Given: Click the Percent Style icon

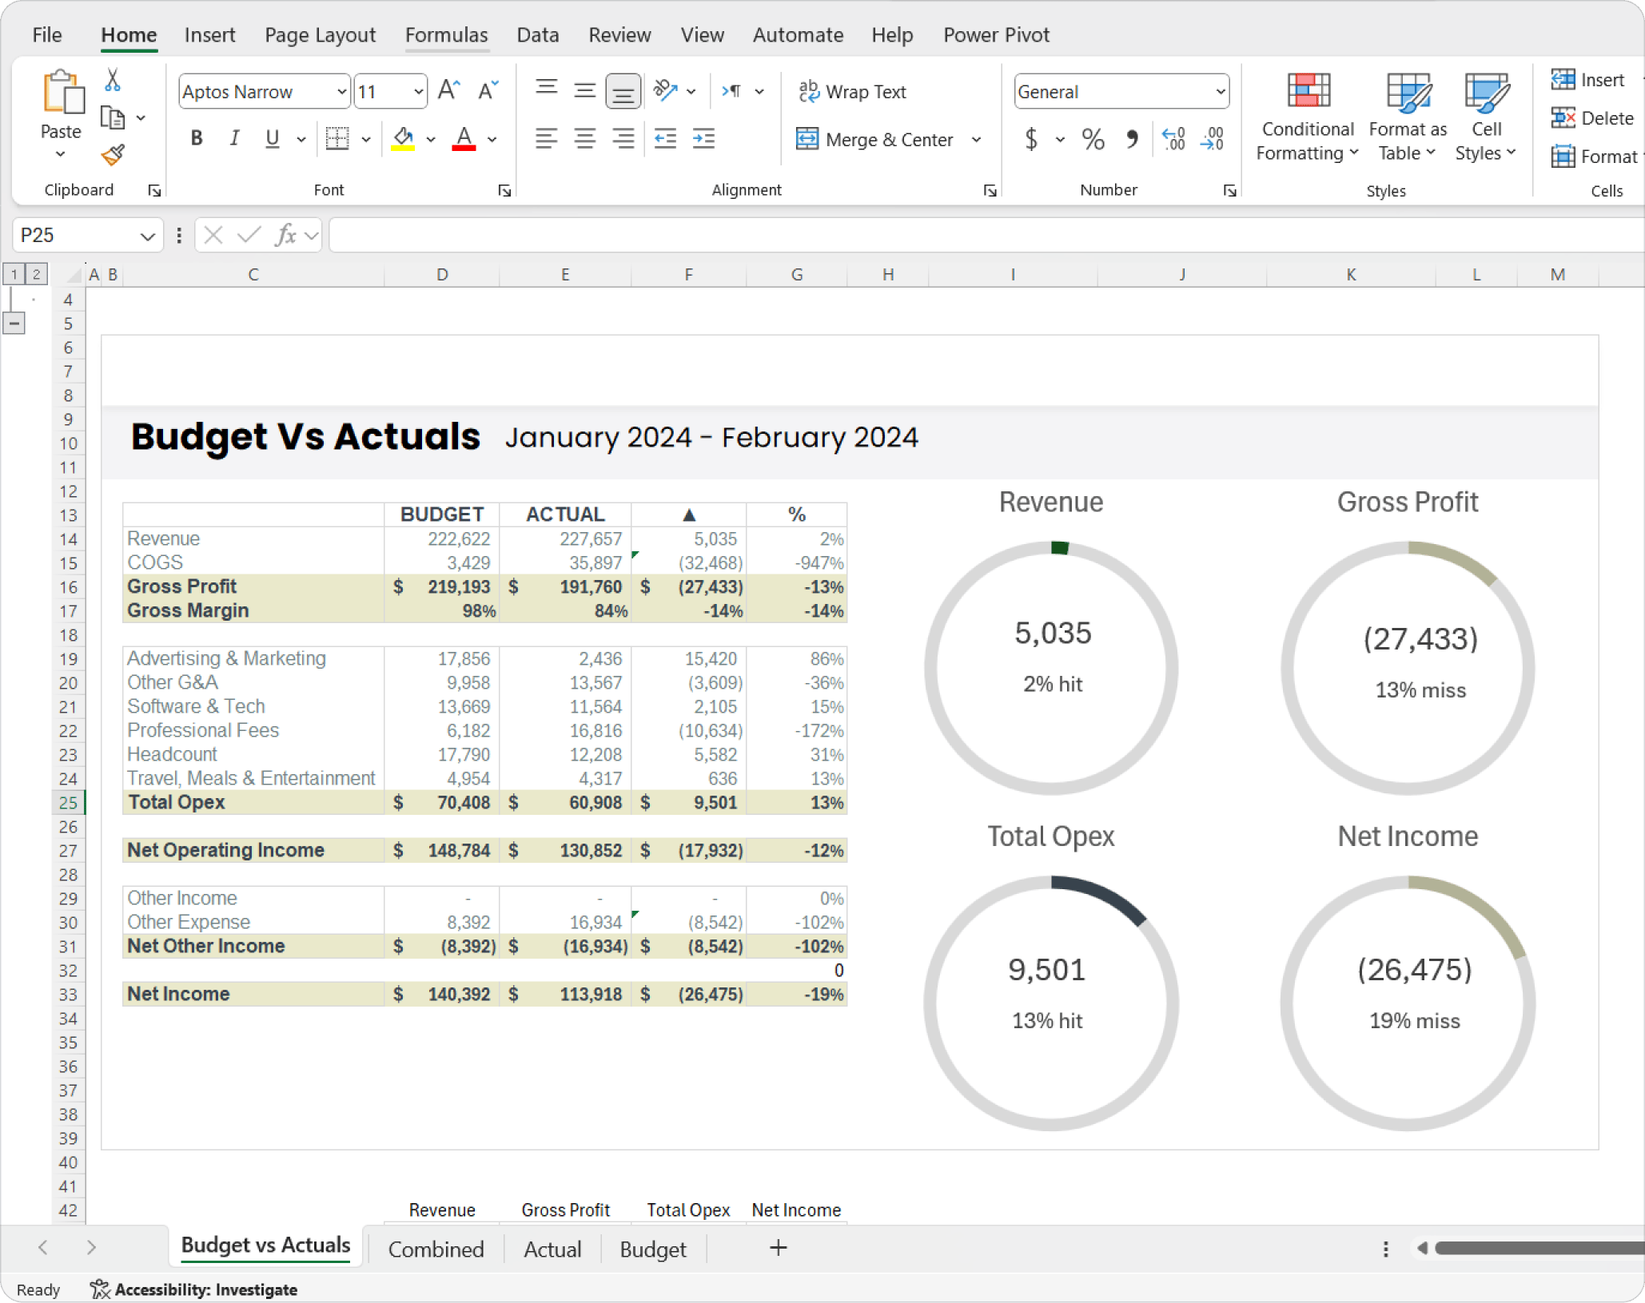Looking at the screenshot, I should [x=1093, y=140].
